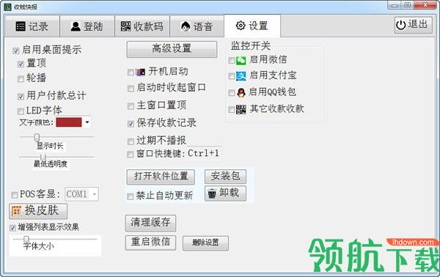This screenshot has height=277, width=440.
Task: Enable 开机启动 checkbox
Action: point(131,73)
